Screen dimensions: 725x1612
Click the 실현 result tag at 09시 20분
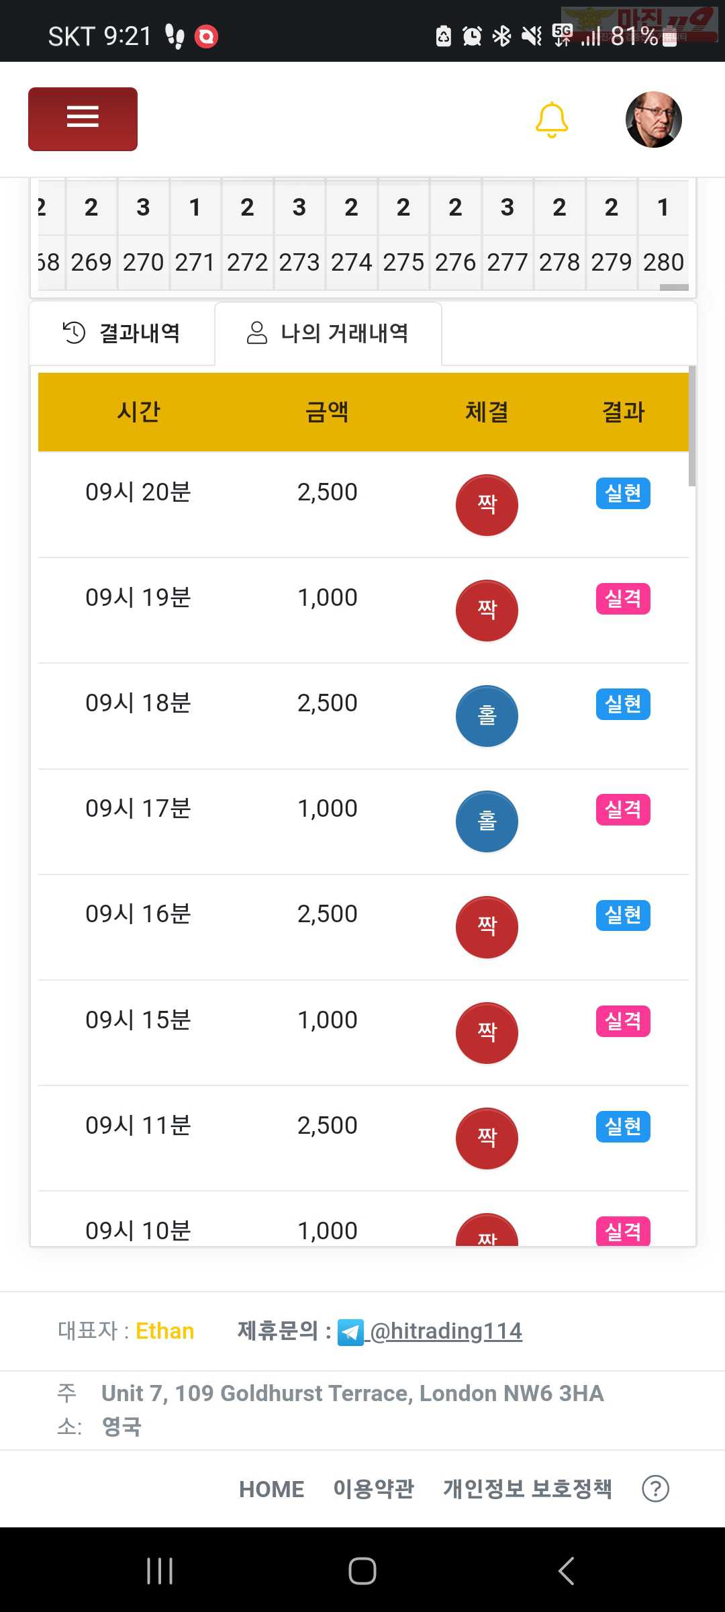(x=623, y=493)
